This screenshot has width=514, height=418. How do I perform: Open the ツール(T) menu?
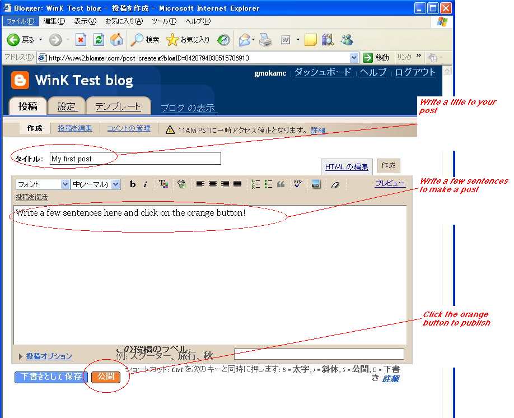pos(164,21)
